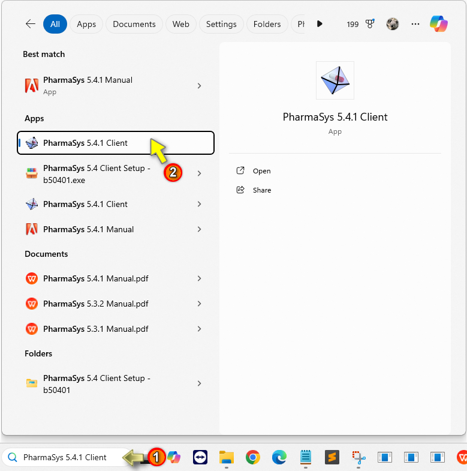The height and width of the screenshot is (471, 467).
Task: Click the Open icon in details pane
Action: pos(240,170)
